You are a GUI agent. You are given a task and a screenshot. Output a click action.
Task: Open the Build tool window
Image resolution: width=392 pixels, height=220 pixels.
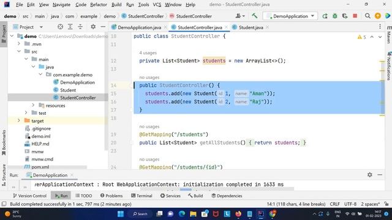click(x=196, y=196)
